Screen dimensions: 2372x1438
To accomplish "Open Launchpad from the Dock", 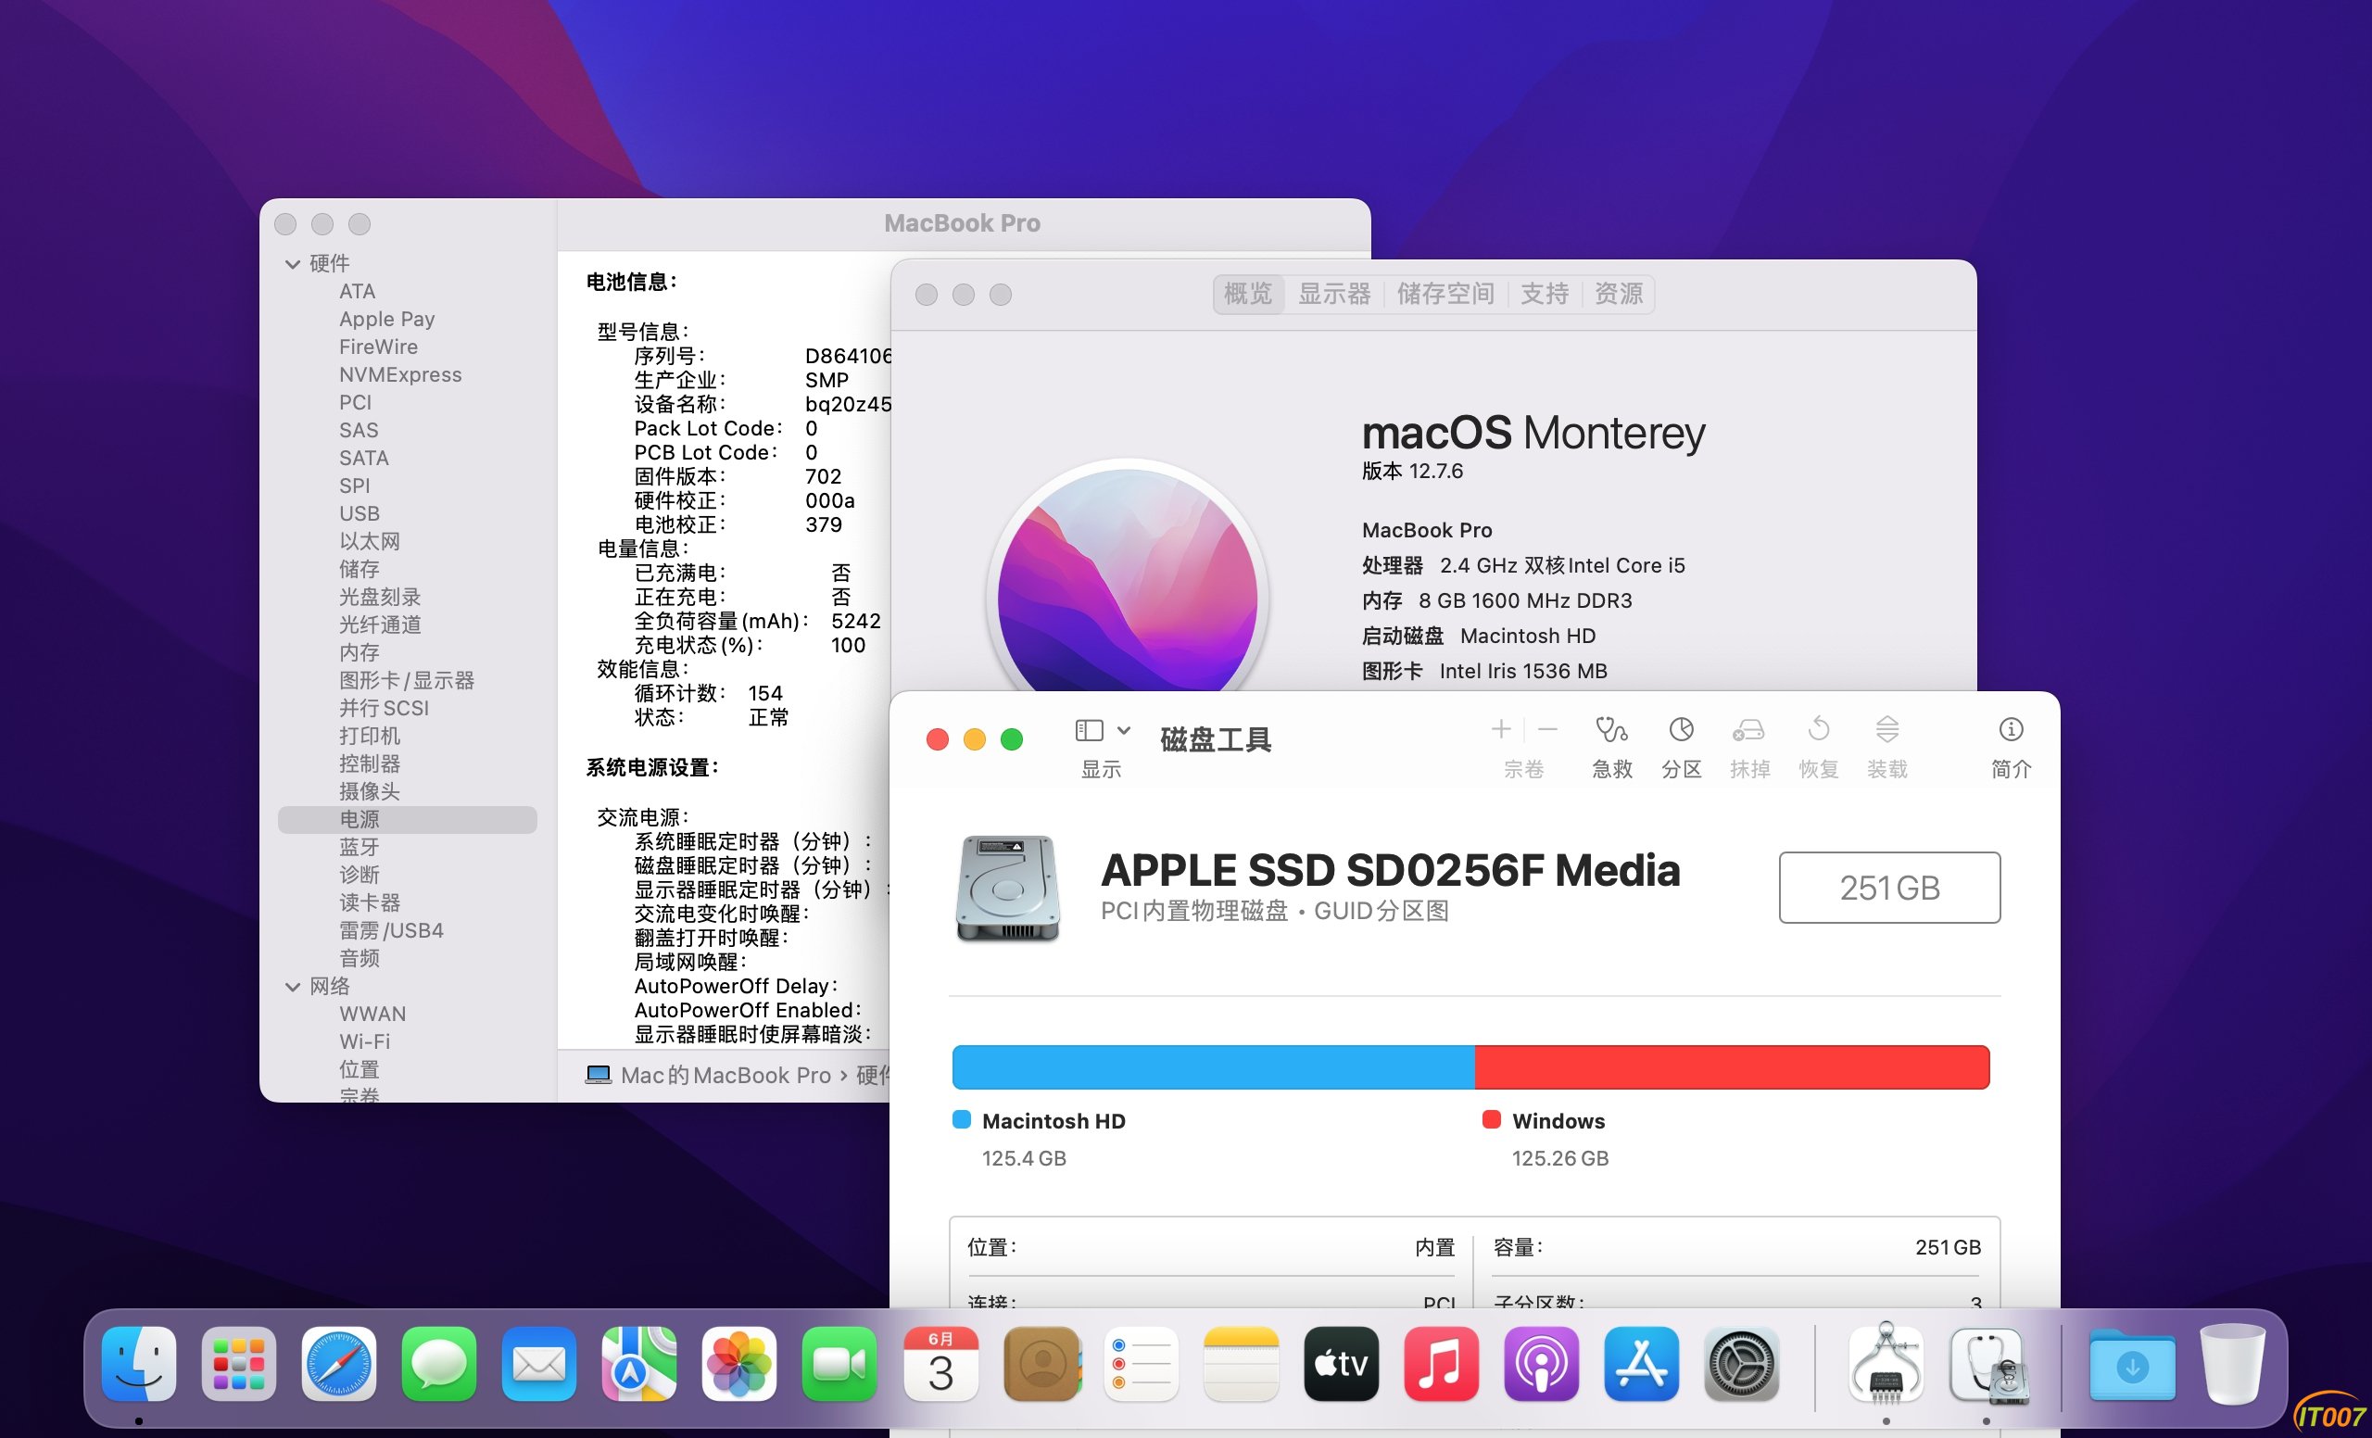I will 239,1363.
